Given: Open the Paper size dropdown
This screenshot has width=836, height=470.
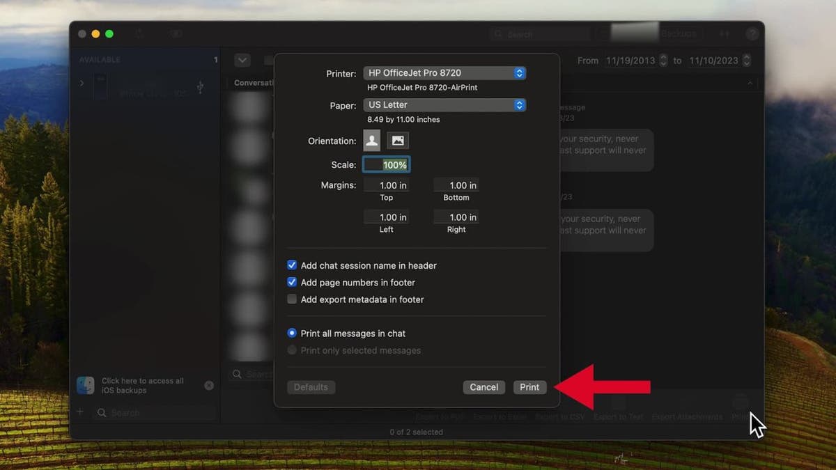Looking at the screenshot, I should point(444,105).
